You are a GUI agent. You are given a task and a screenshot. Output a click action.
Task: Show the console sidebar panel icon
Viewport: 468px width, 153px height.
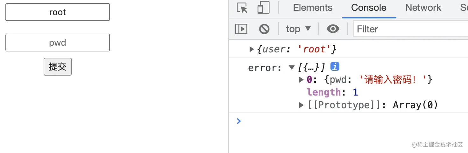click(241, 29)
